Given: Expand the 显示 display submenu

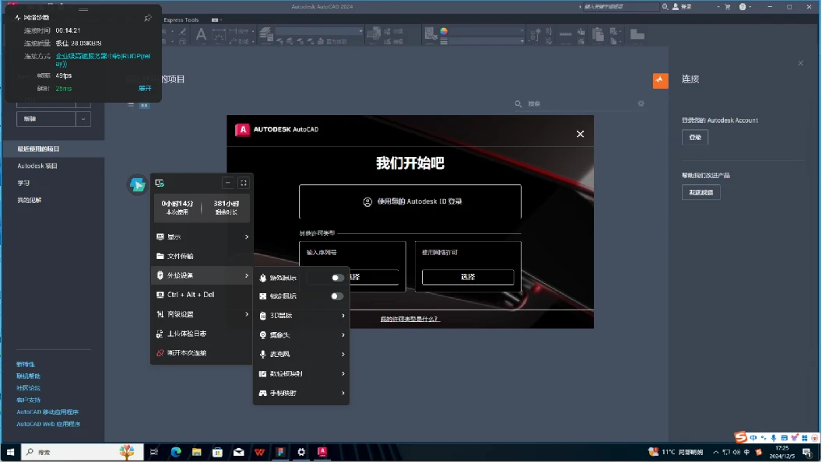Looking at the screenshot, I should pos(202,236).
